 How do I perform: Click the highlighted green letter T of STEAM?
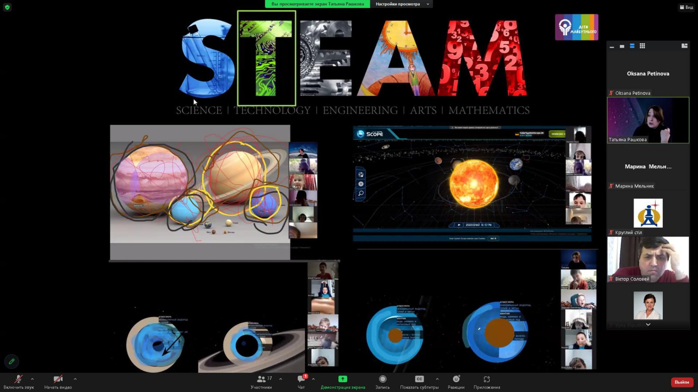tap(267, 58)
